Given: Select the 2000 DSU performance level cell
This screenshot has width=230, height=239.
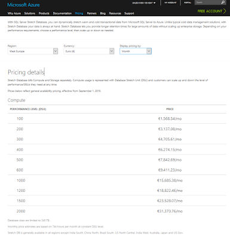Looking at the screenshot, I should 21,211.
